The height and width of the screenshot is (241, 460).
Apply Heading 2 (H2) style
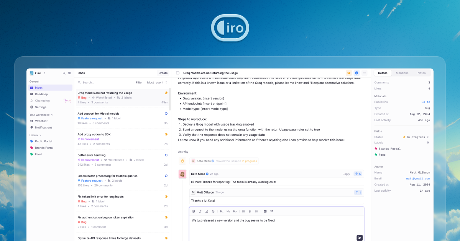228,211
